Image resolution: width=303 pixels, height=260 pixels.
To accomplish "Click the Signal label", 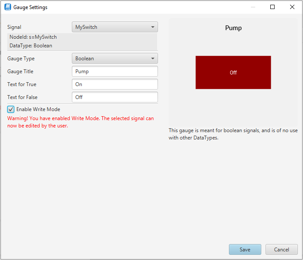I will click(14, 27).
